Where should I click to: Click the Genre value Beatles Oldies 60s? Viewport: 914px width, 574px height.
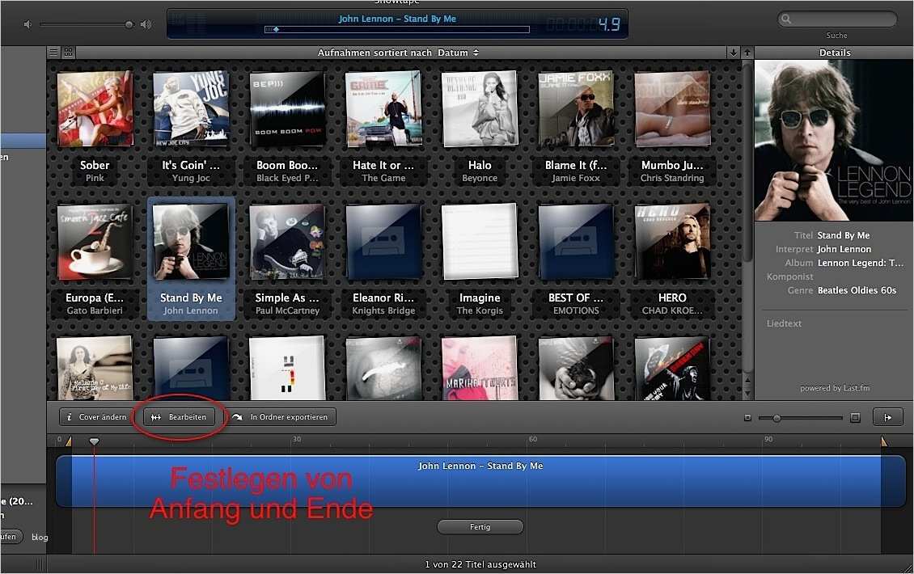click(857, 290)
